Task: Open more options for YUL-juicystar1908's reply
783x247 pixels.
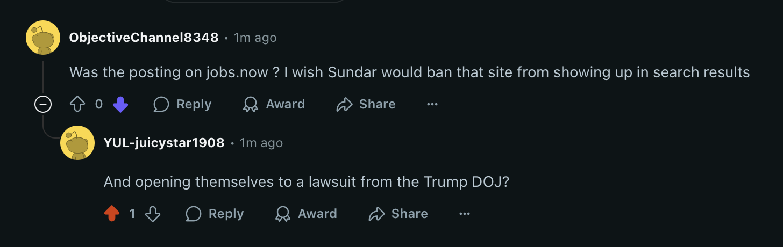Action: [x=465, y=214]
